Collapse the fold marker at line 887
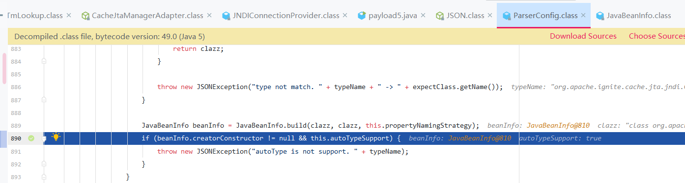685x183 pixels. point(44,100)
